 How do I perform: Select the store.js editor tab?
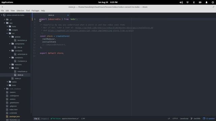[x=51, y=15]
